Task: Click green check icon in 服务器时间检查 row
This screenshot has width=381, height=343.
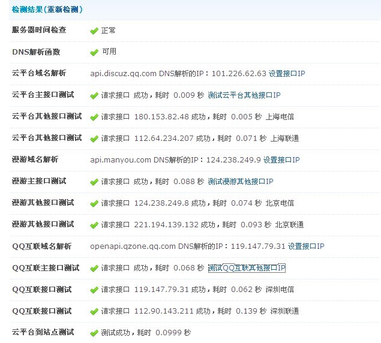Action: click(94, 31)
